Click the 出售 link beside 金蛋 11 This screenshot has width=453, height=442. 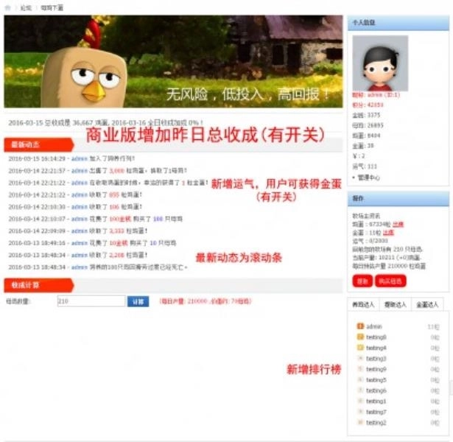point(388,233)
